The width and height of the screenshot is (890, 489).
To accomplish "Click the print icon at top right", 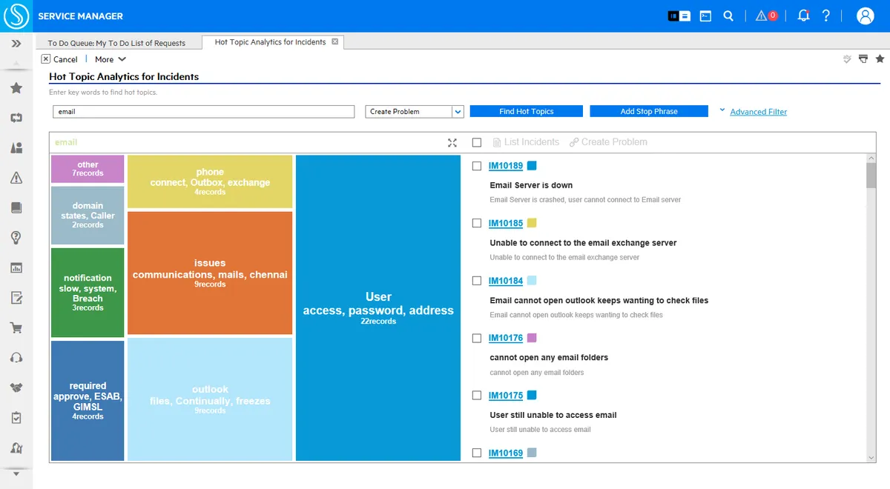I will pyautogui.click(x=863, y=59).
